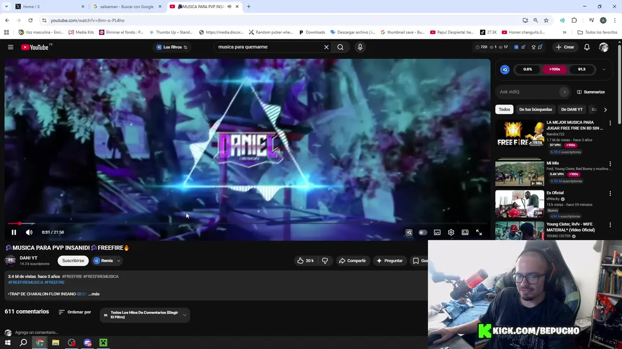Clear the search box text

(326, 47)
